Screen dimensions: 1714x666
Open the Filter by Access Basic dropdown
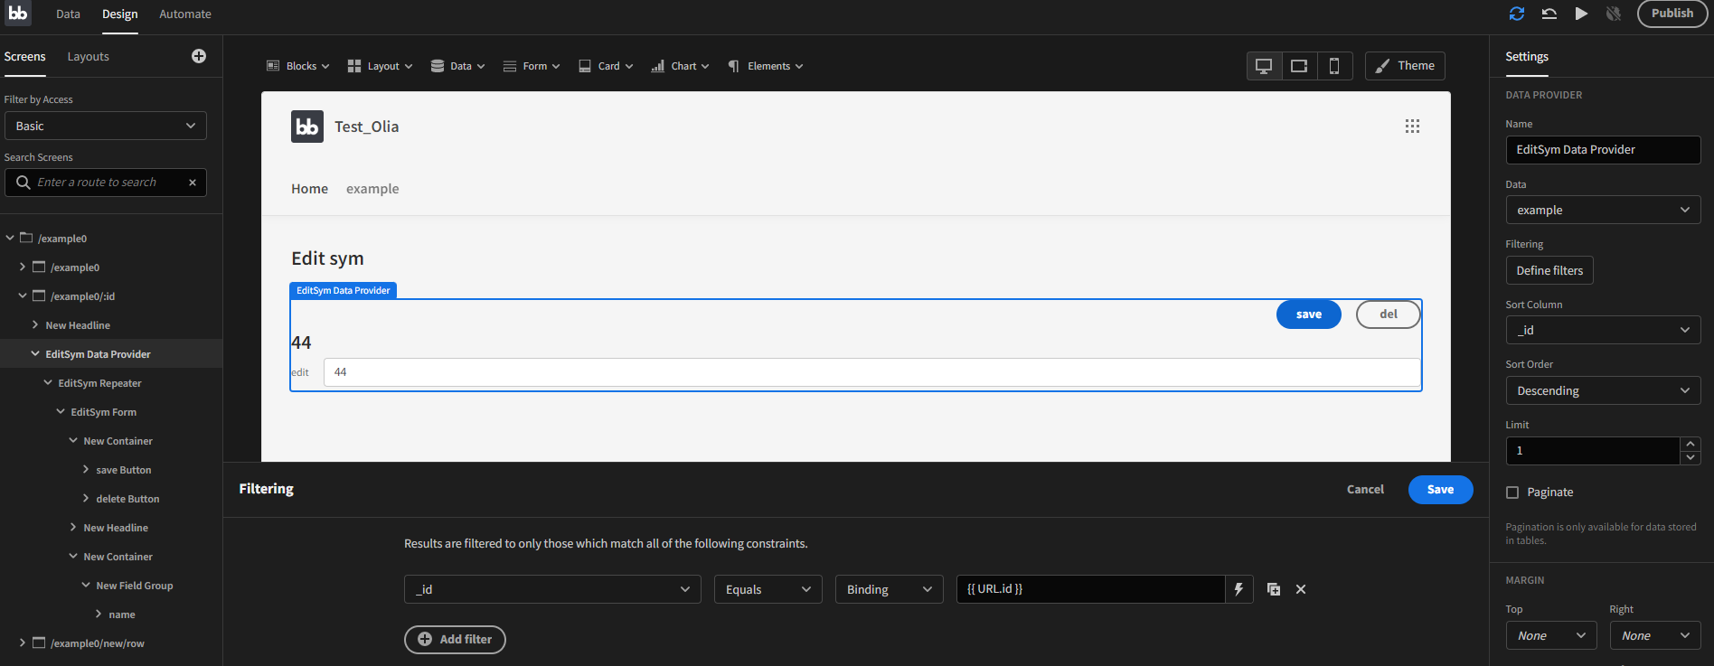(x=106, y=126)
